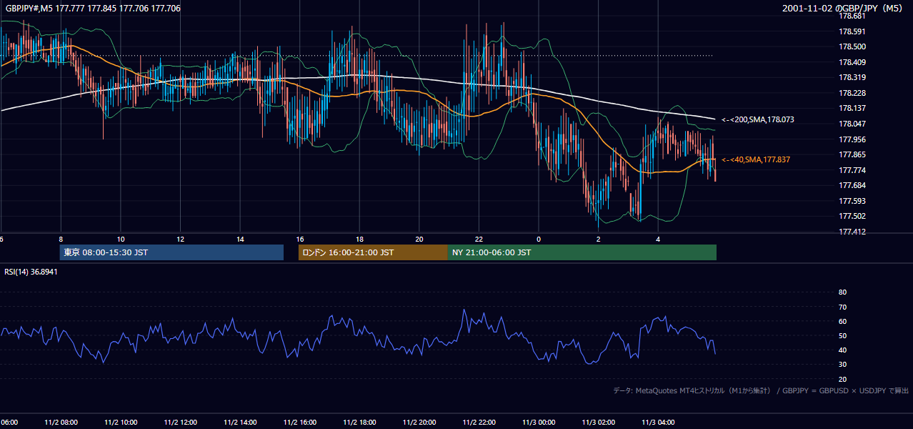Click the 177.865 price axis label
The height and width of the screenshot is (429, 913).
coord(852,154)
